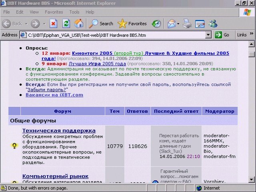Screen dimensions: 256x192
Task: Expand the Links toolbar chevron
Action: point(252,34)
